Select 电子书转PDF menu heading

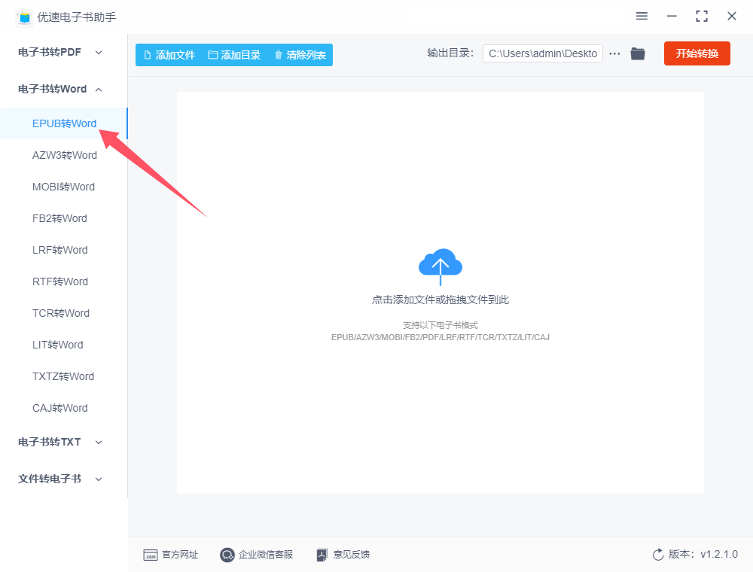[x=50, y=52]
